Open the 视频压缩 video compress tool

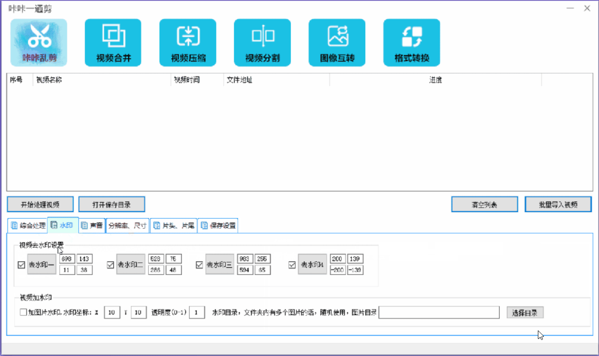[x=188, y=43]
